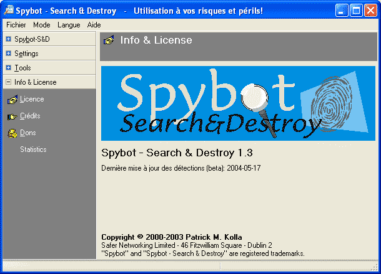Click the Licence hand icon
381x274 pixels.
tap(12, 100)
